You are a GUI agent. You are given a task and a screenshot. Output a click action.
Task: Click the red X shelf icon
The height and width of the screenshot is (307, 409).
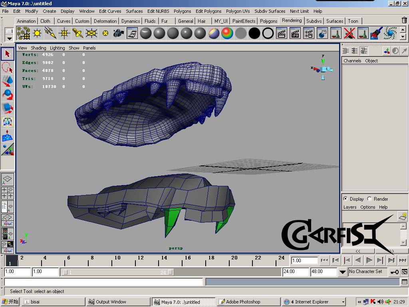coord(349,33)
